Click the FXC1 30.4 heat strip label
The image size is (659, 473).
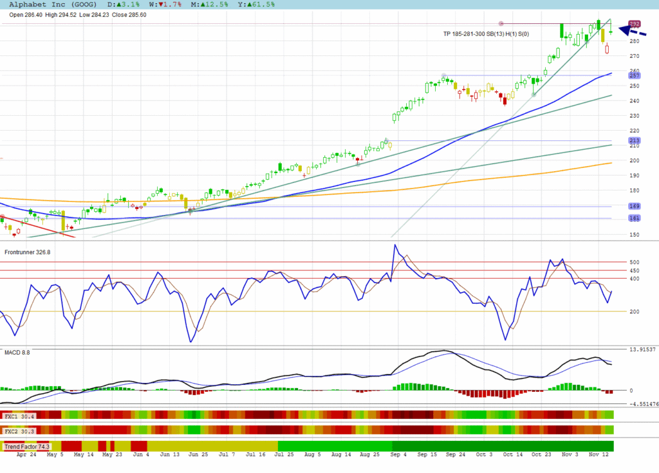click(x=19, y=416)
